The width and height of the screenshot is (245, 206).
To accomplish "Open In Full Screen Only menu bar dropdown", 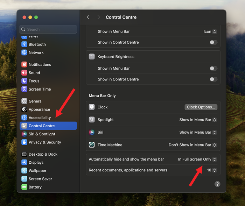I will [x=197, y=159].
